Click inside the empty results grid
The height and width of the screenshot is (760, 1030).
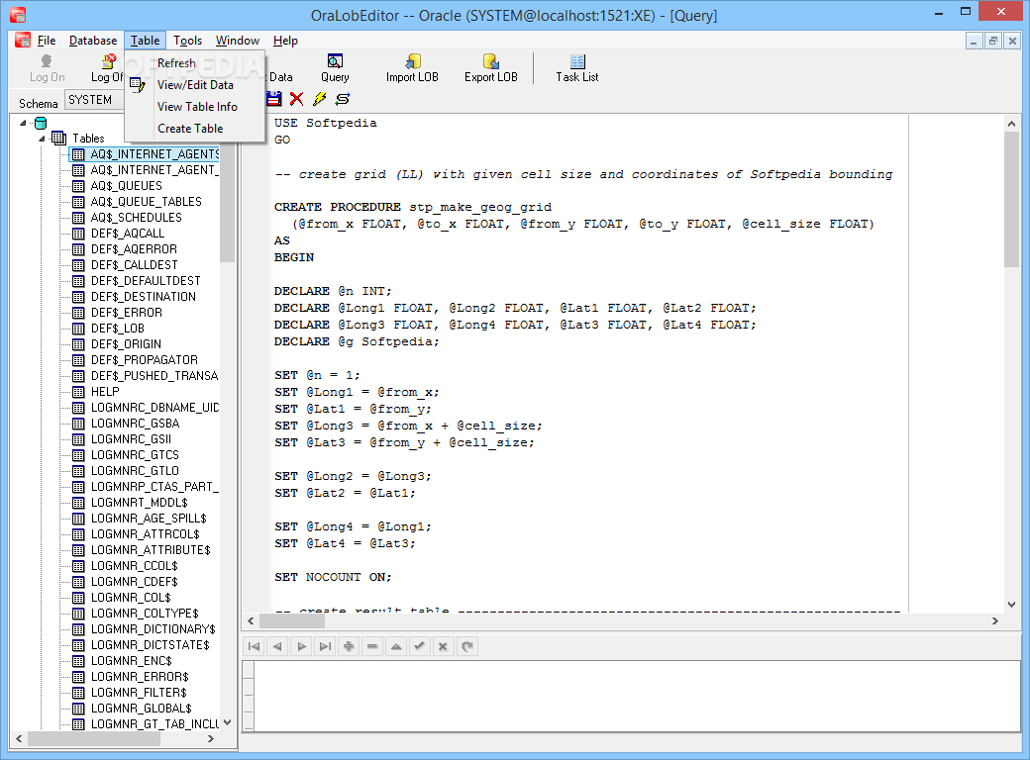637,696
